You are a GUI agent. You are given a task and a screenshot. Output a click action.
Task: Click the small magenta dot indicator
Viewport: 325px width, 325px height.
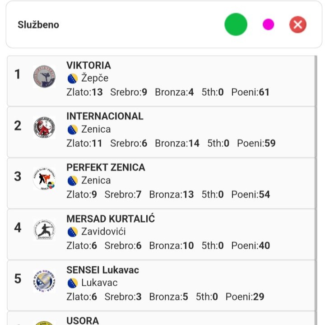point(268,24)
